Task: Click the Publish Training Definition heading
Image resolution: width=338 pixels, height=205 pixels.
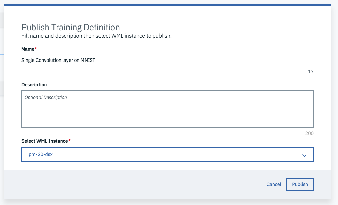Action: [x=71, y=27]
